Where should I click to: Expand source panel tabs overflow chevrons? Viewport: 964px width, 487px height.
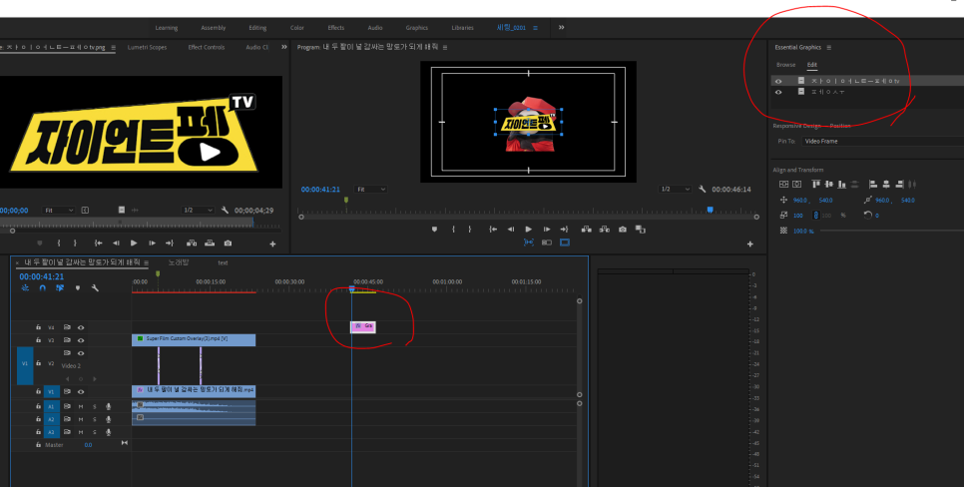pos(284,47)
